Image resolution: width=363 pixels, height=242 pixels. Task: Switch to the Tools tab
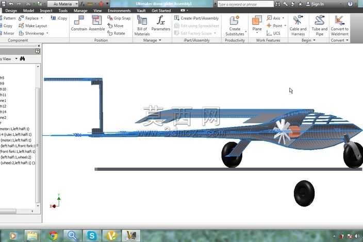pyautogui.click(x=63, y=11)
